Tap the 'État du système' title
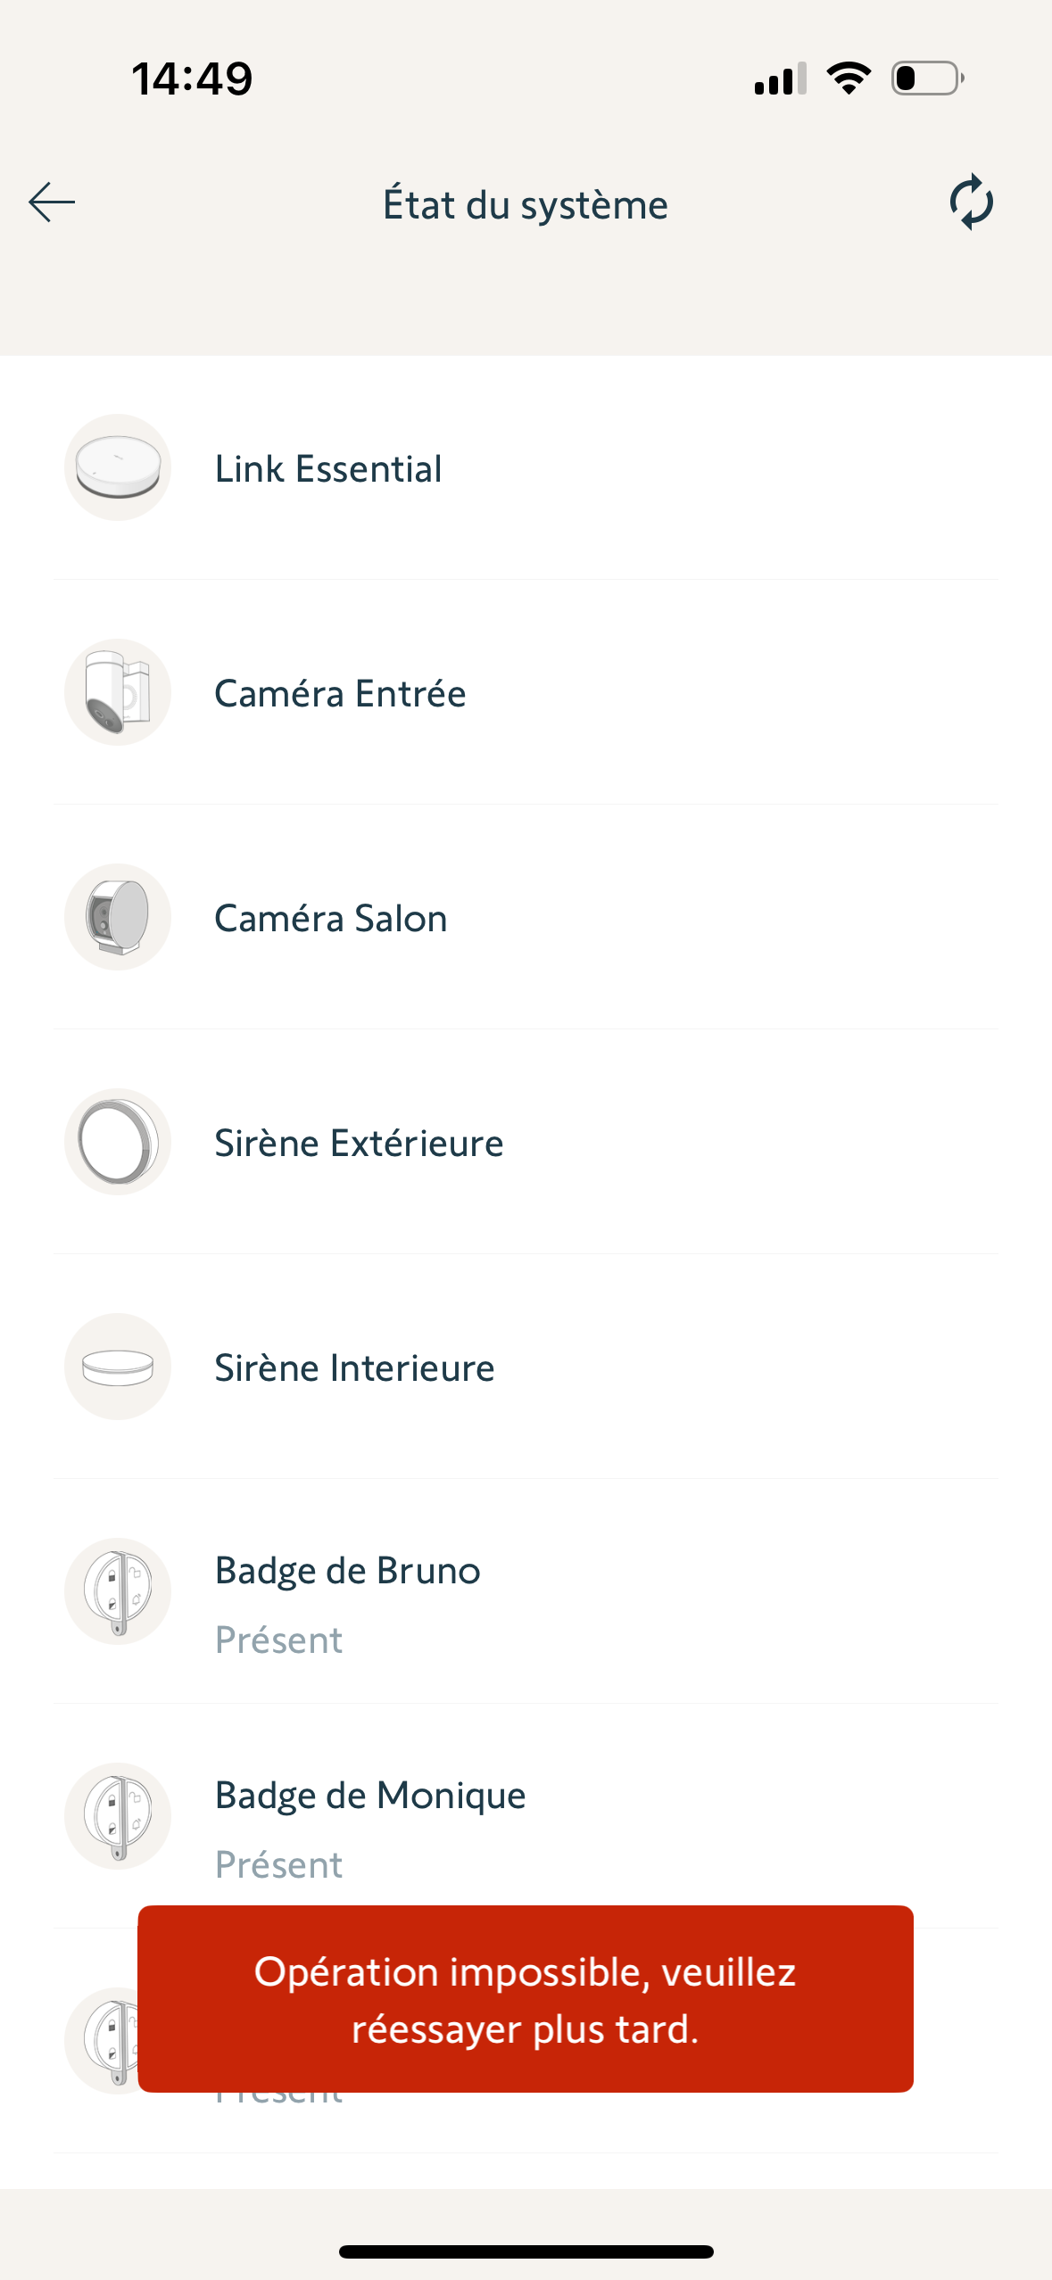Screen dimensions: 1052x2280 pos(525,205)
